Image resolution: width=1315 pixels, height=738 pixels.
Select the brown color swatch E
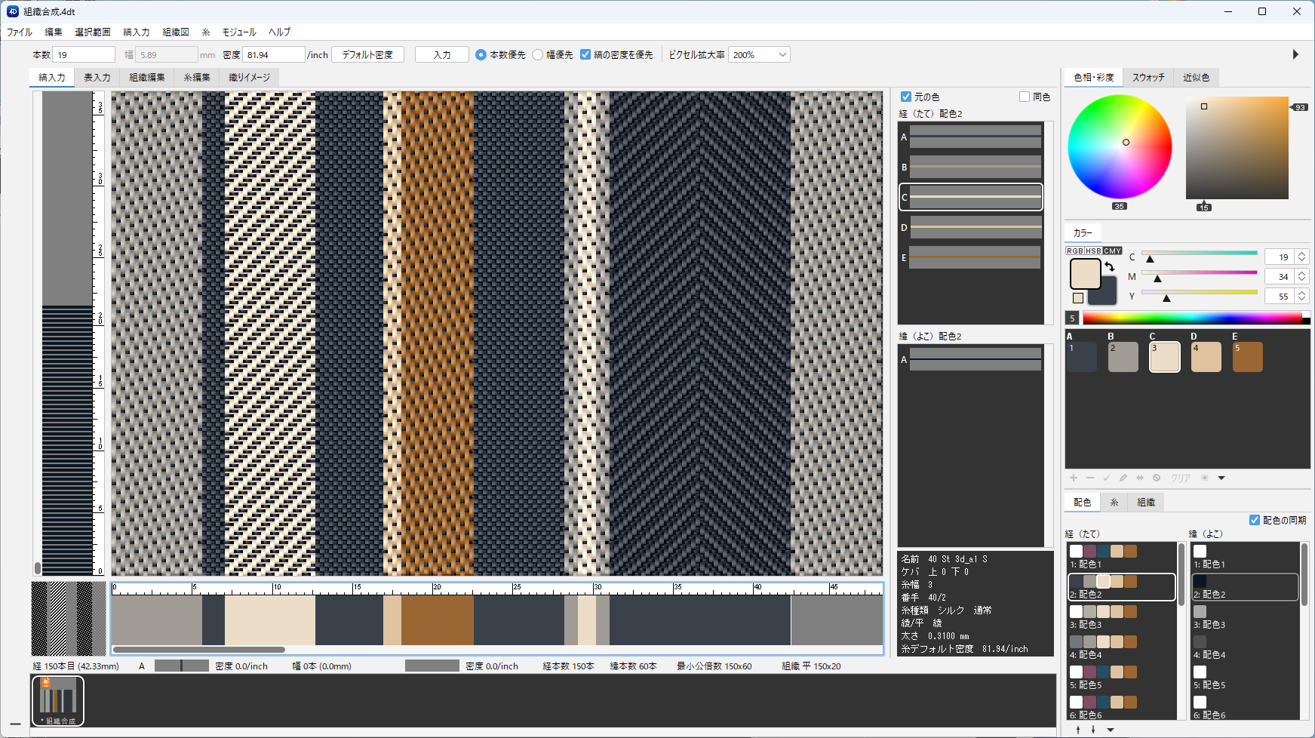1247,357
